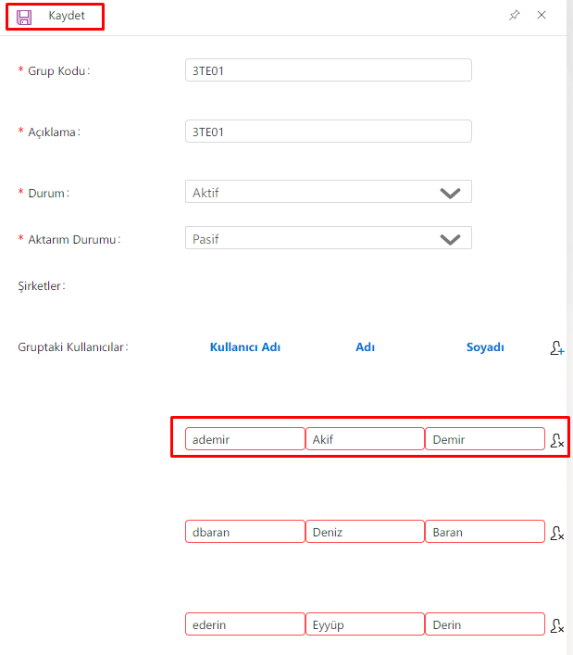Click the add user icon beside Soyadı
573x655 pixels.
point(556,348)
